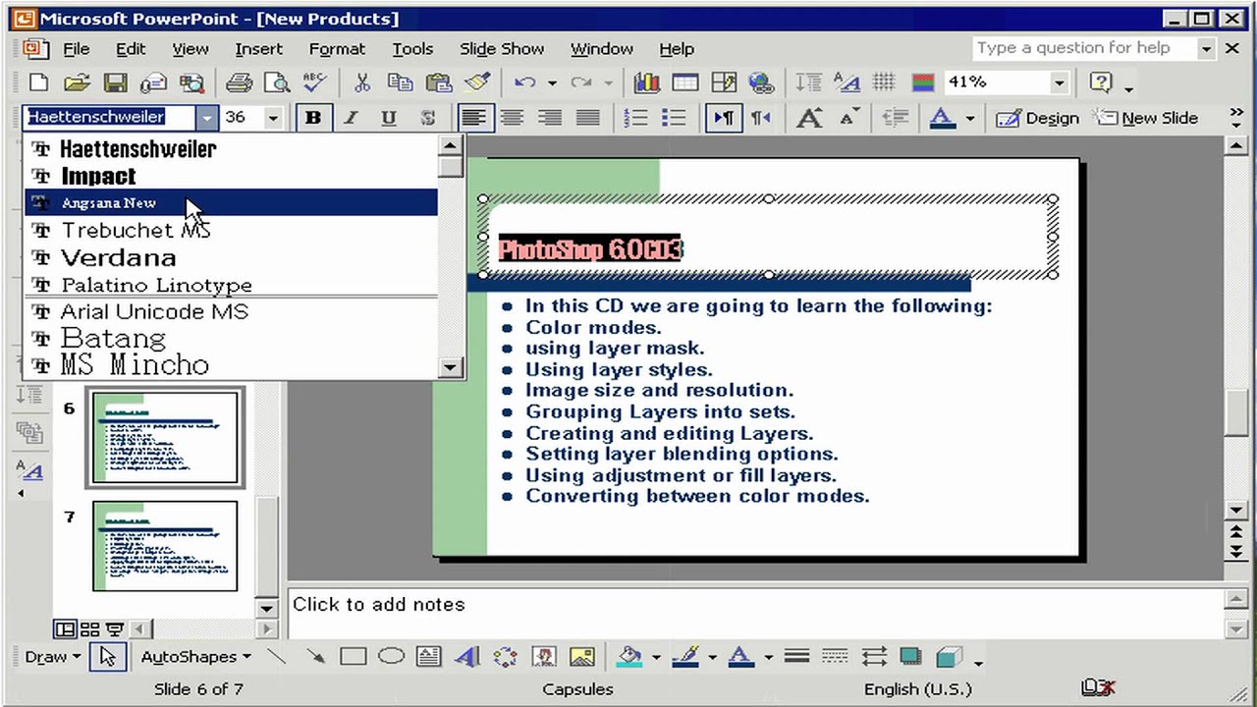Toggle color/grayscale view
1257x707 pixels.
tap(923, 82)
